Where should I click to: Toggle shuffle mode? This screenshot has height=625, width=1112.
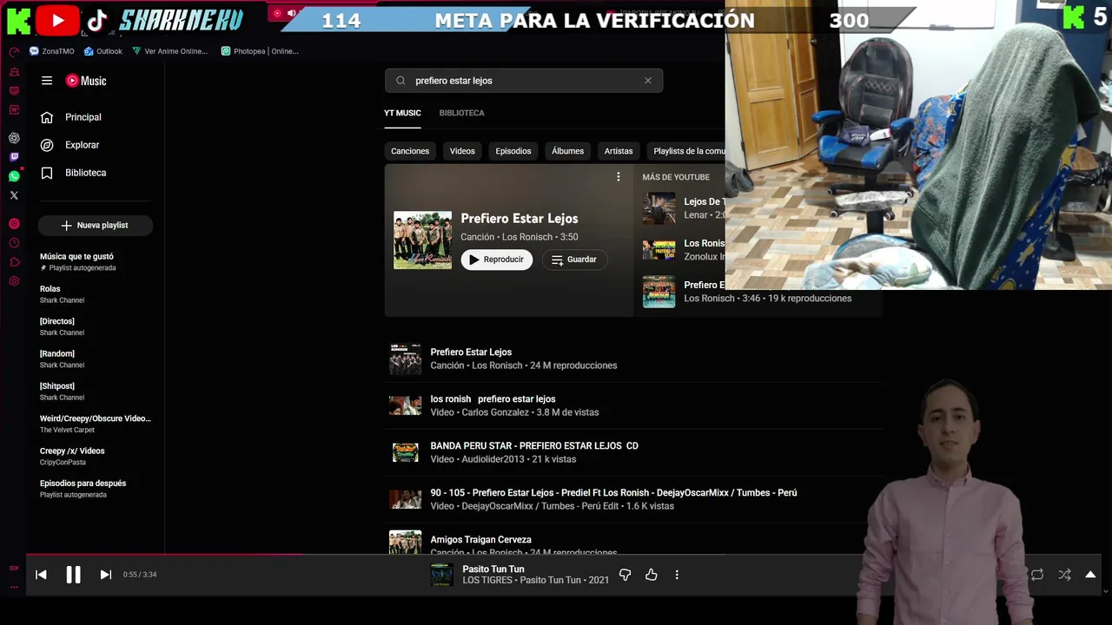pos(1064,575)
